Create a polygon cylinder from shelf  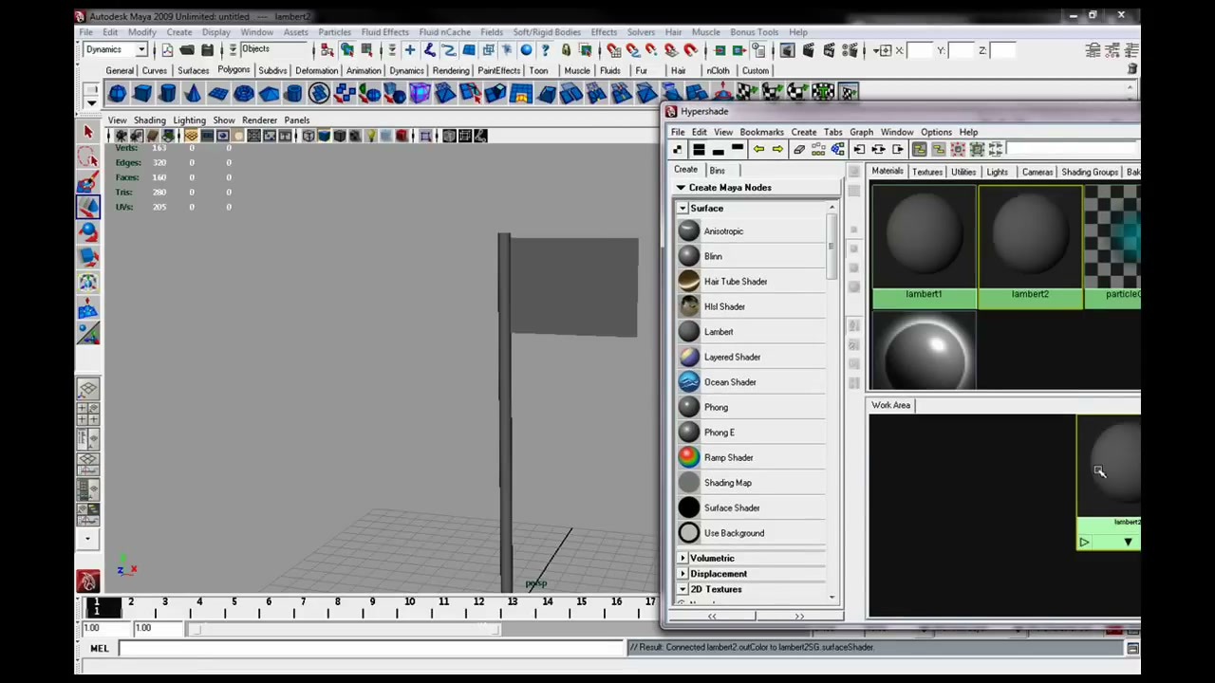point(168,93)
